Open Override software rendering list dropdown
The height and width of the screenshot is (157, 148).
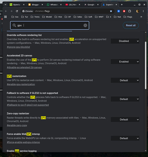125,41
